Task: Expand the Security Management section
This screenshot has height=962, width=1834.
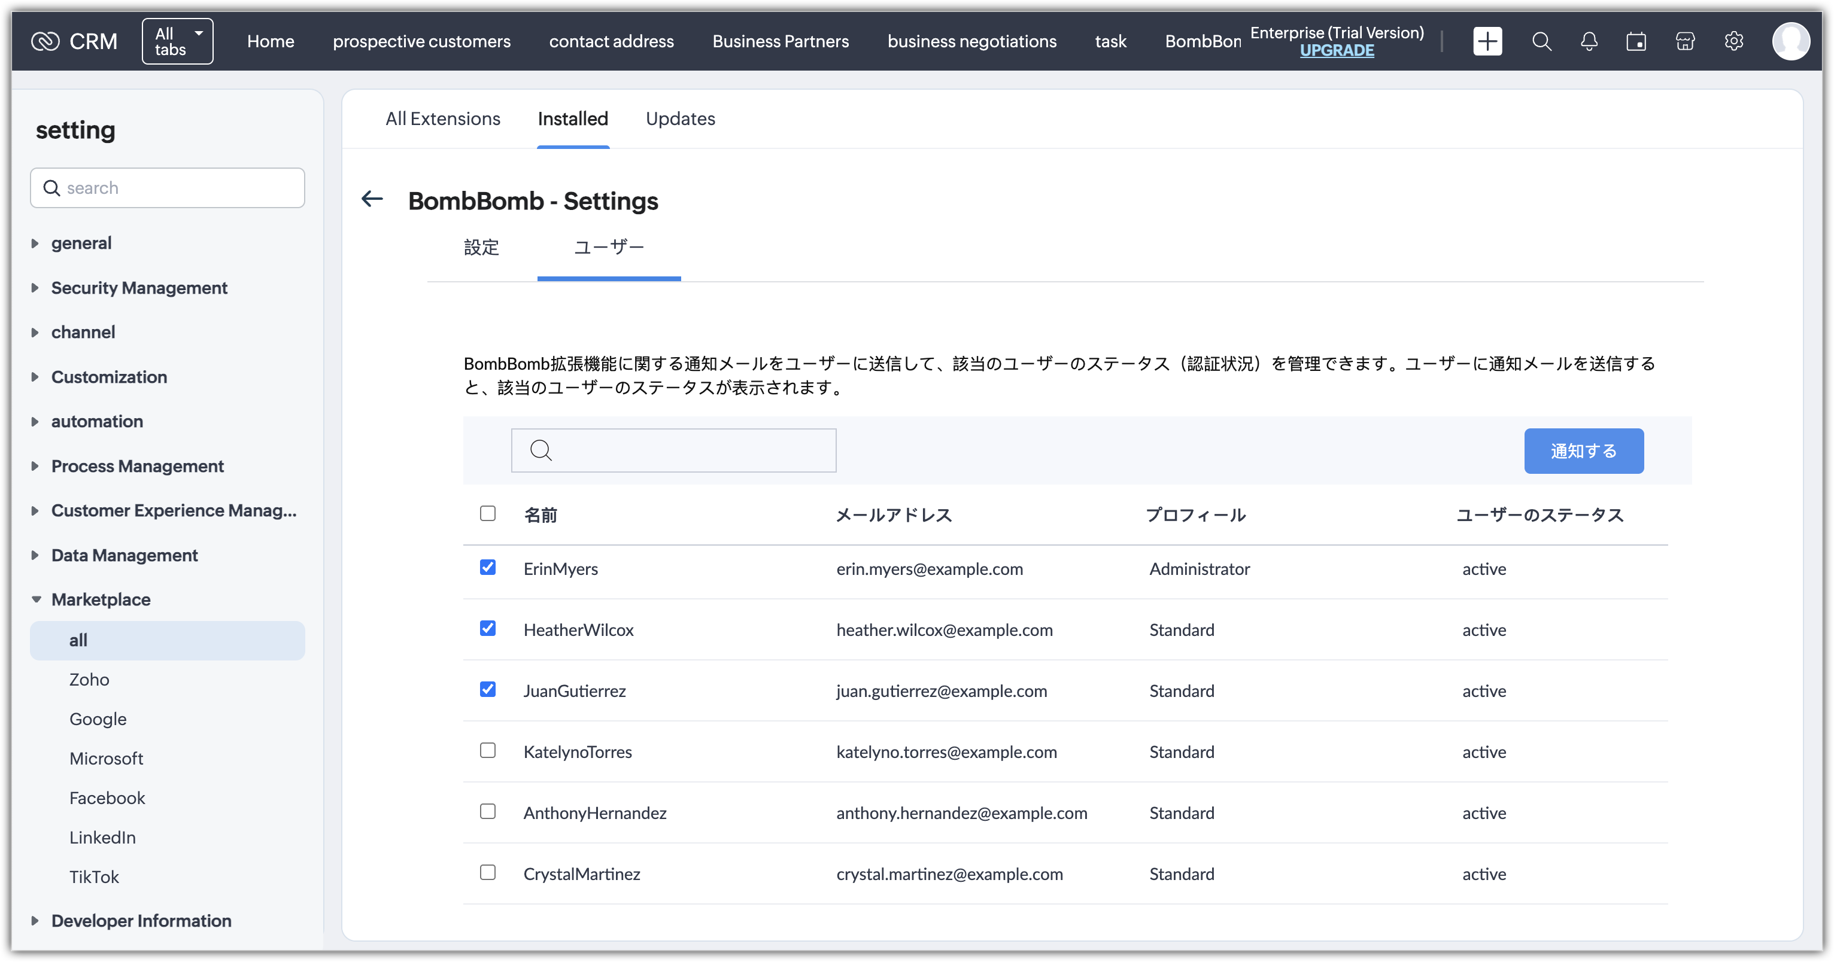Action: pos(139,287)
